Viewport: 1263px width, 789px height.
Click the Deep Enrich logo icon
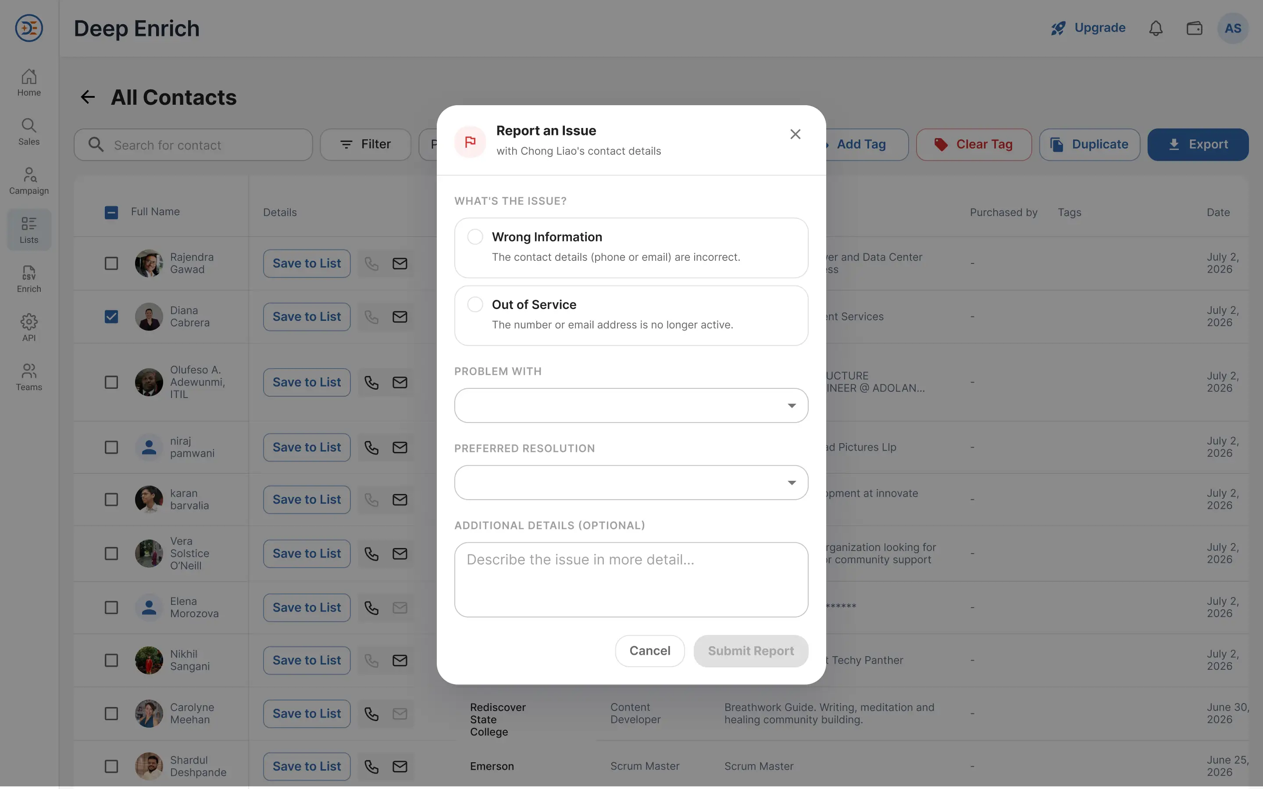(x=29, y=28)
